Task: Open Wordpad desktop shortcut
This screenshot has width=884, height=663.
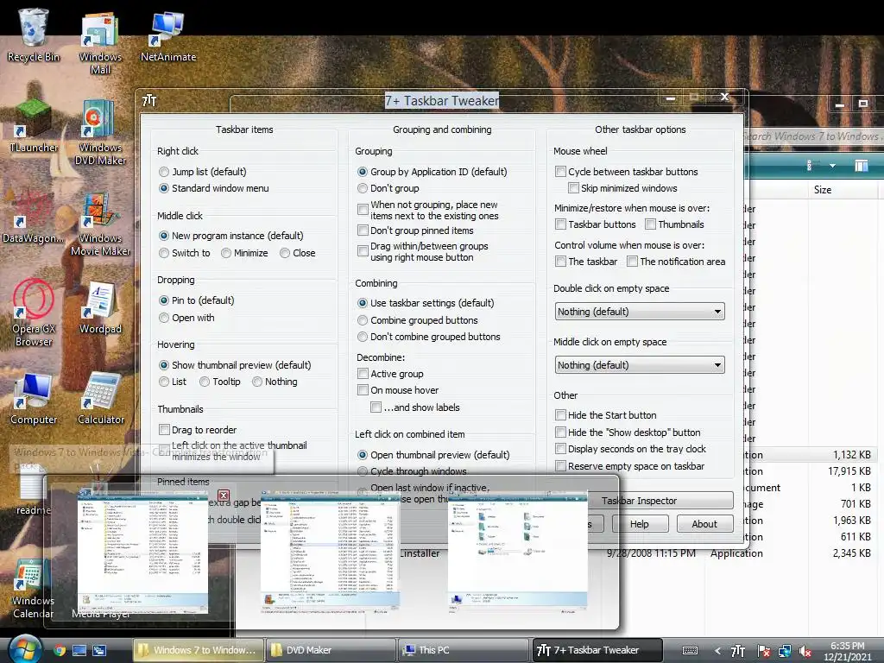Action: click(100, 306)
